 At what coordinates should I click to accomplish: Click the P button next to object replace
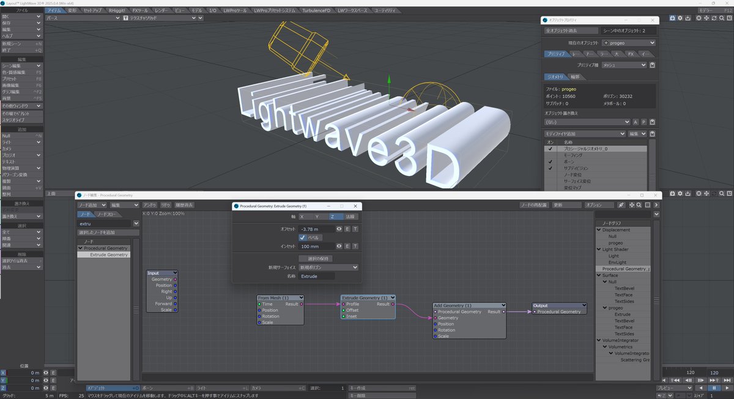(x=643, y=122)
